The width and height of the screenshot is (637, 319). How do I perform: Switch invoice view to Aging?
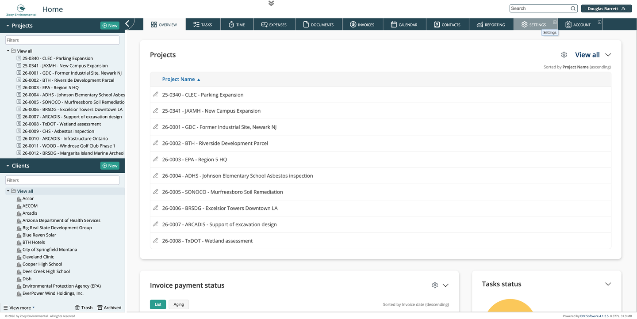(179, 304)
